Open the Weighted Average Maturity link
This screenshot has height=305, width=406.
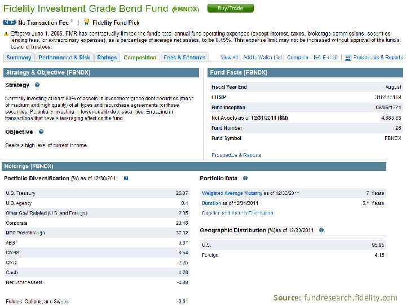(x=232, y=193)
